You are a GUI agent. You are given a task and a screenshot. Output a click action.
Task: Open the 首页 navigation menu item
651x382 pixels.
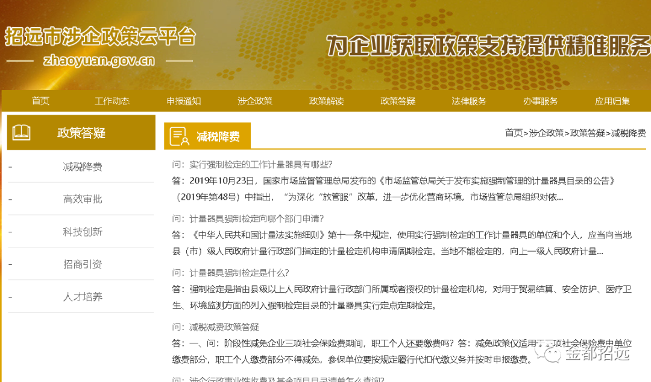click(41, 101)
